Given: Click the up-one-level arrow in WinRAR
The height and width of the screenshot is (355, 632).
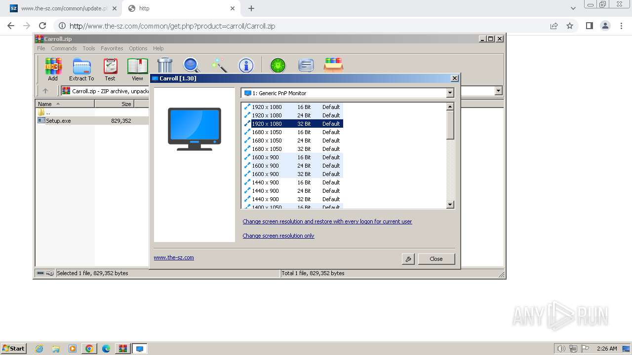Looking at the screenshot, I should click(x=45, y=91).
